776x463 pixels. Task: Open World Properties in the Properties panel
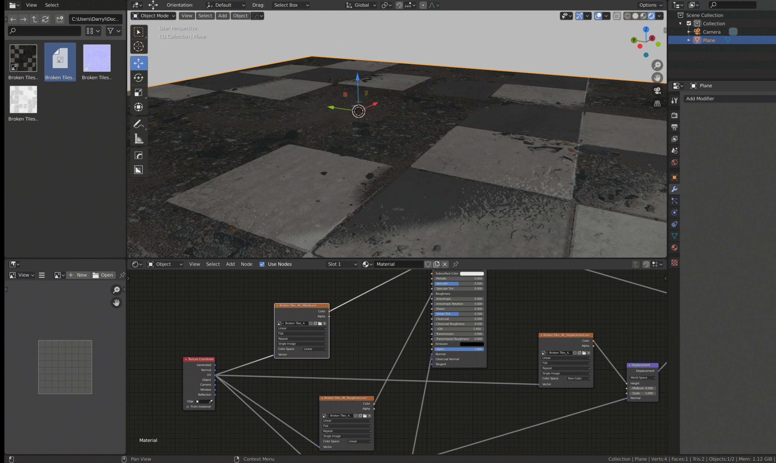tap(674, 162)
